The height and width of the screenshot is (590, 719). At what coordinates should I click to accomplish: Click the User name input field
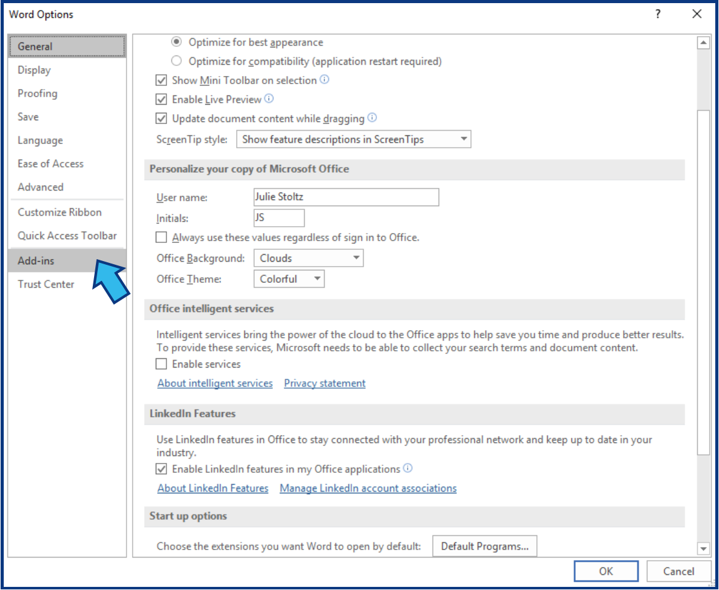point(346,197)
